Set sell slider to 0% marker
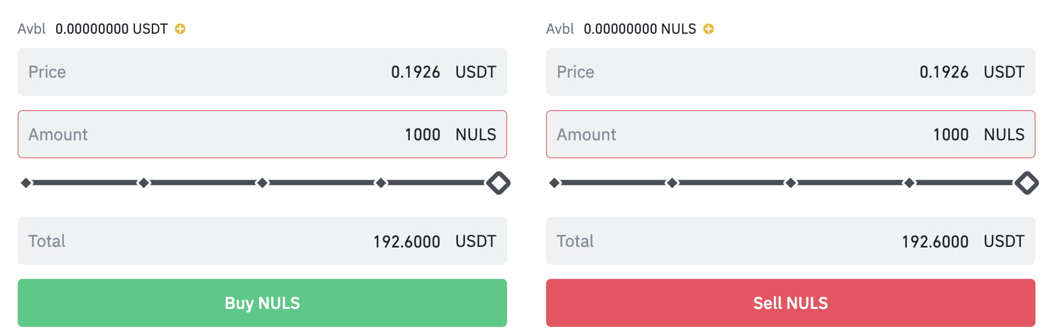 [554, 183]
